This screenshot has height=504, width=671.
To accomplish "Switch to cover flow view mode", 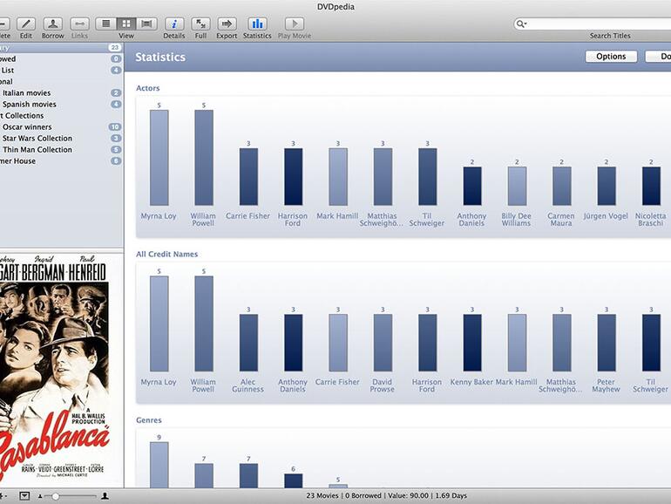I will pyautogui.click(x=146, y=24).
